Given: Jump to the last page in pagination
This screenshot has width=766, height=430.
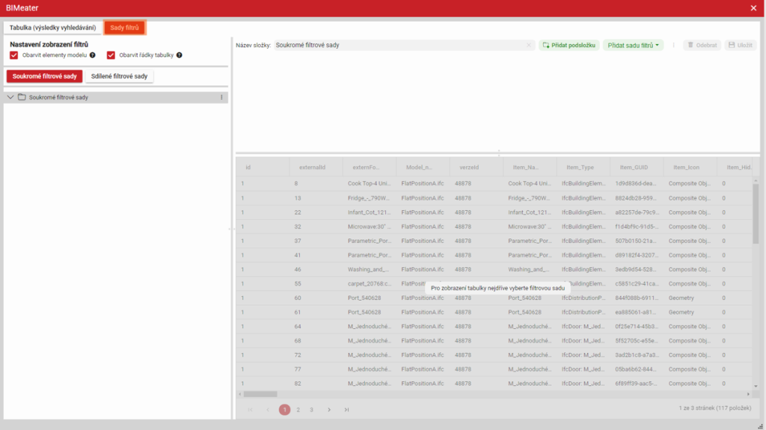Looking at the screenshot, I should [x=346, y=410].
